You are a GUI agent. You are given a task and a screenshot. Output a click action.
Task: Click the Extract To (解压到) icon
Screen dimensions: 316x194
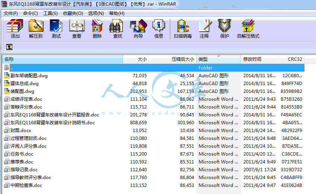pos(36,29)
